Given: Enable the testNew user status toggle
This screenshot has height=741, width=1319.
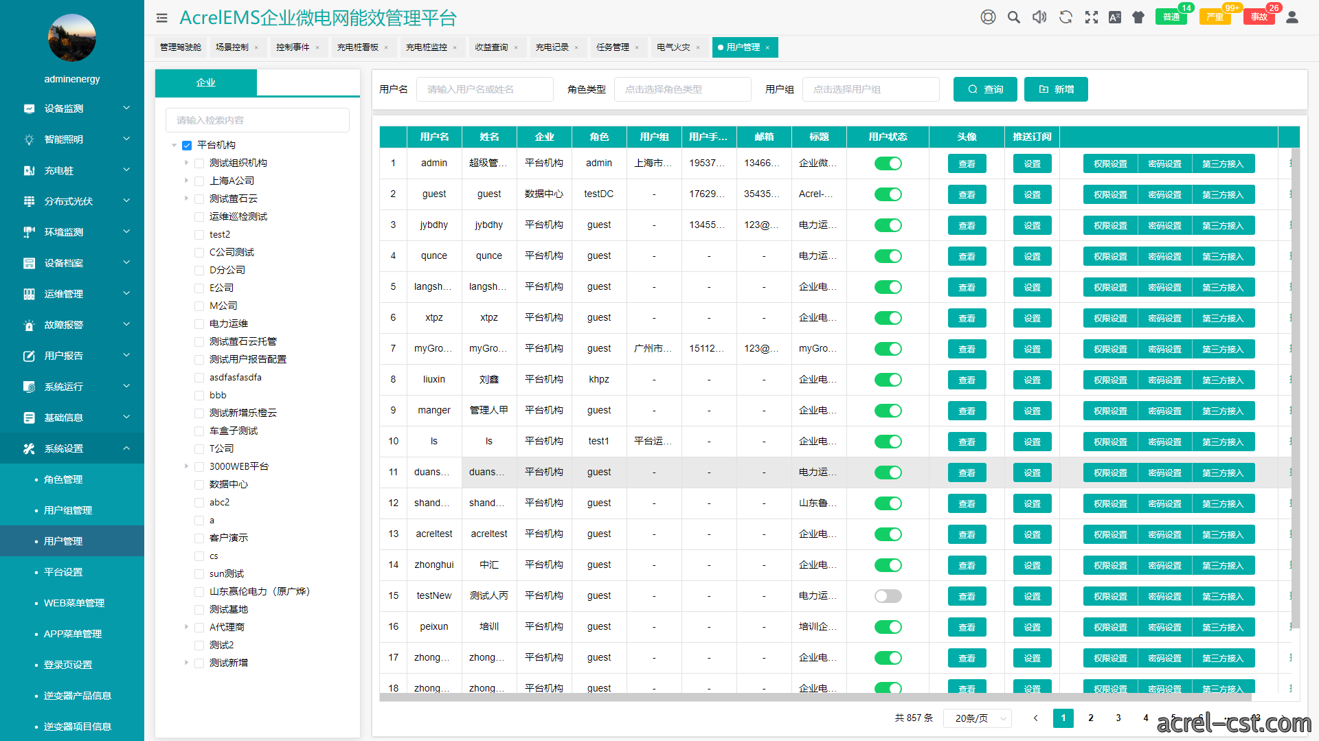Looking at the screenshot, I should pyautogui.click(x=888, y=596).
